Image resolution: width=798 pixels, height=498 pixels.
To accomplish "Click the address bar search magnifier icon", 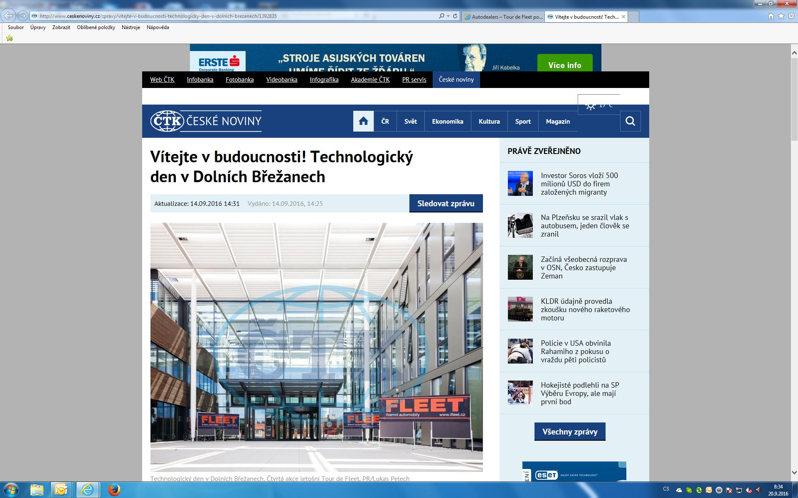I will click(441, 16).
